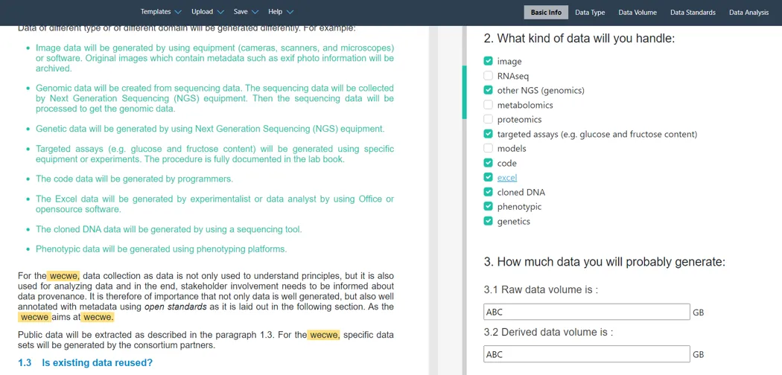The height and width of the screenshot is (375, 782).
Task: Switch to the Basic Info tab
Action: click(546, 13)
